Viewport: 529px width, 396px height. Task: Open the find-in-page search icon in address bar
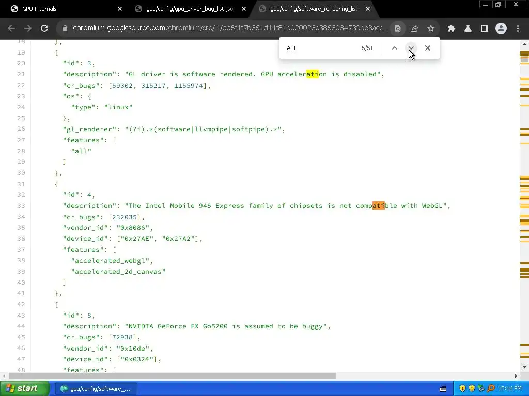click(398, 29)
